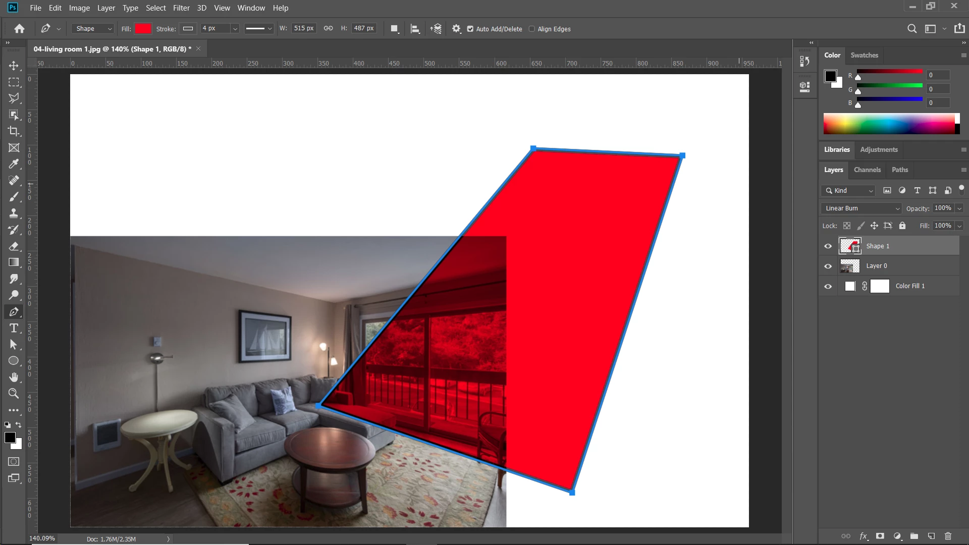Select the Crop tool
Screen dimensions: 969x545
(14, 131)
